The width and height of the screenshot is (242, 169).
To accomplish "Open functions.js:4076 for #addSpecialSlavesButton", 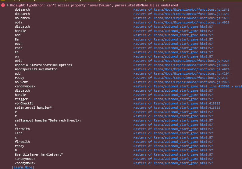I will point(181,69).
